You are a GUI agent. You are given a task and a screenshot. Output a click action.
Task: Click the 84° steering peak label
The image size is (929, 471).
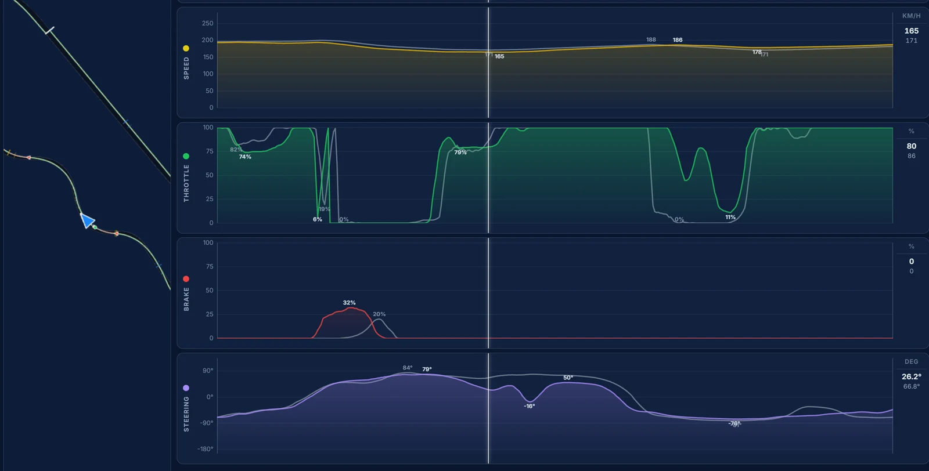408,368
